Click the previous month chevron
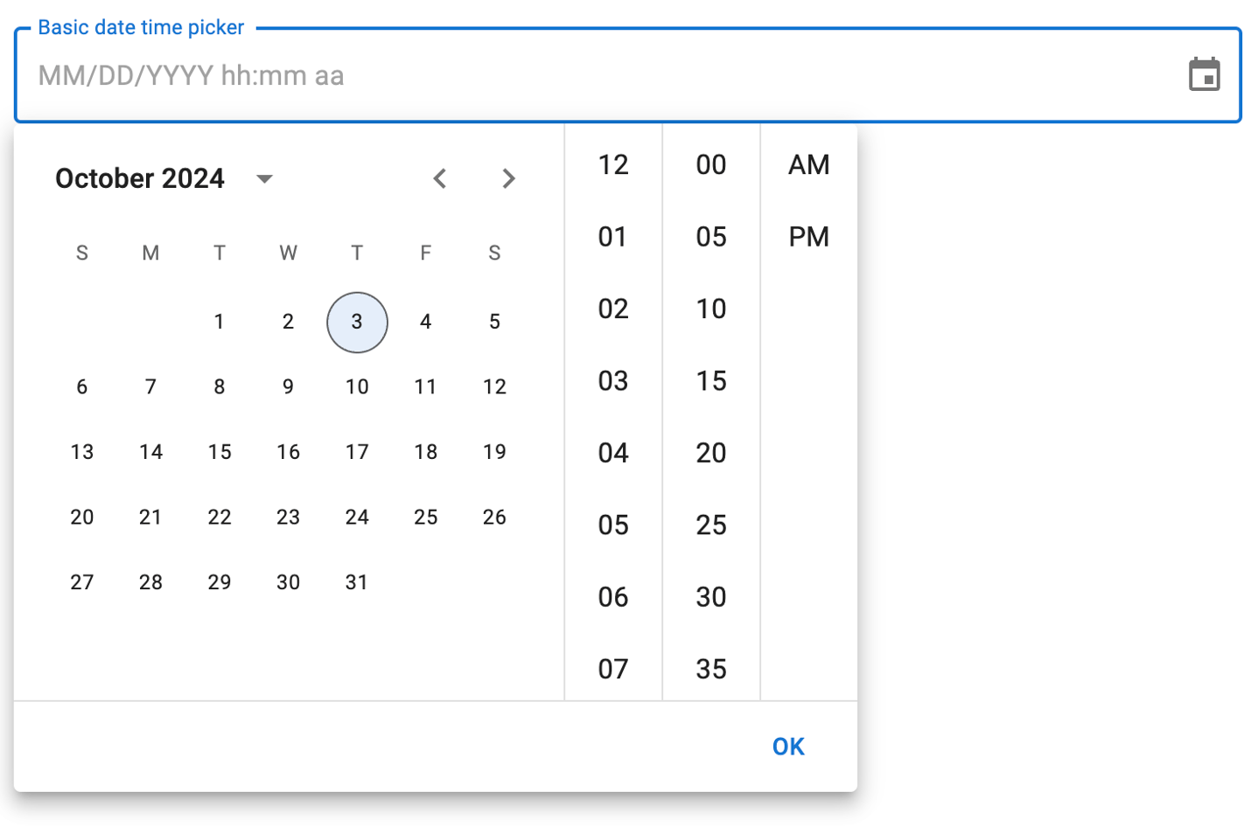Image resolution: width=1251 pixels, height=827 pixels. coord(440,178)
